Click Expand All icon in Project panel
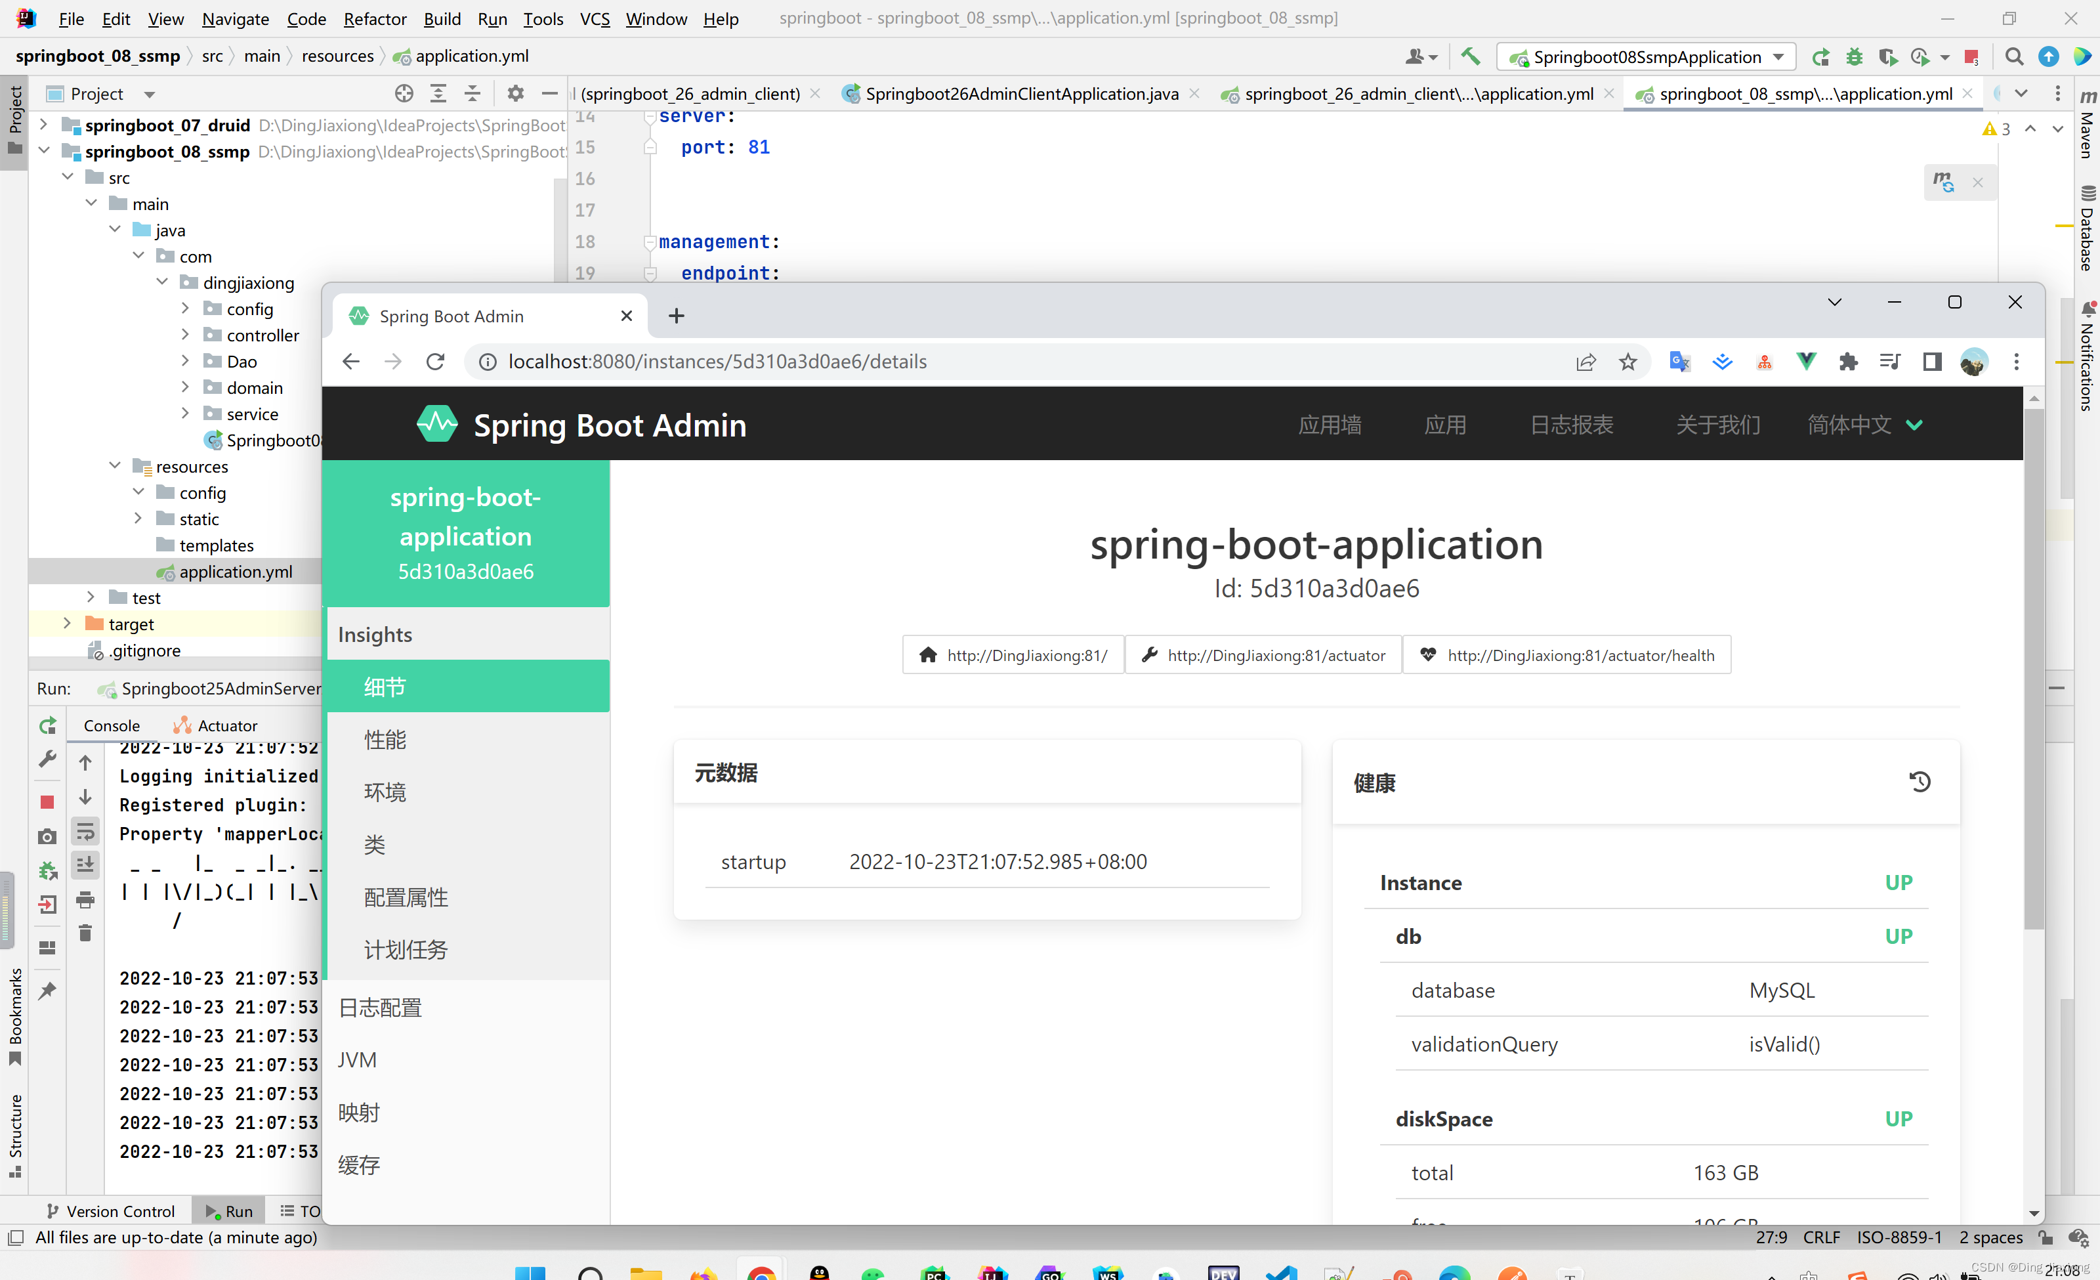The image size is (2100, 1280). 438,94
